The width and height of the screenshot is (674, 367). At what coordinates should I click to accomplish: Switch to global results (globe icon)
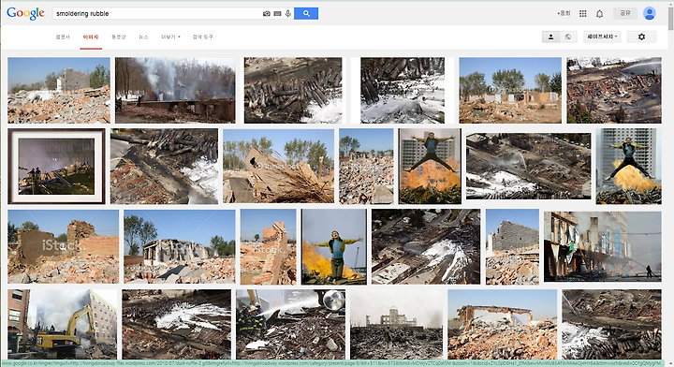click(568, 37)
